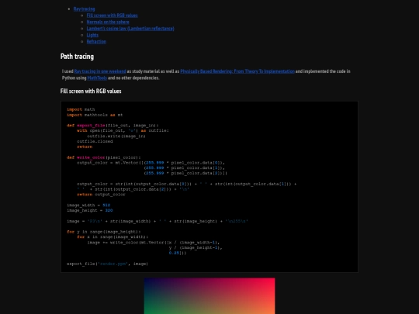Screen dimensions: 419x314
Task: Open Physically Based Rendering book link
Action: pyautogui.click(x=237, y=71)
